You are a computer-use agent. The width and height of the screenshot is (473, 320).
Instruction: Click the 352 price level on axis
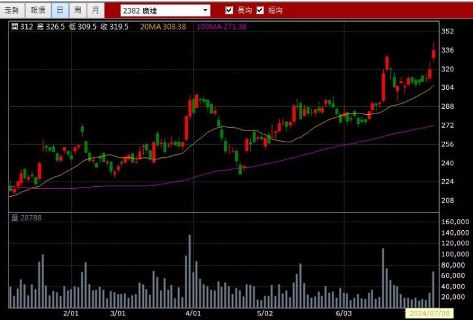tap(447, 31)
